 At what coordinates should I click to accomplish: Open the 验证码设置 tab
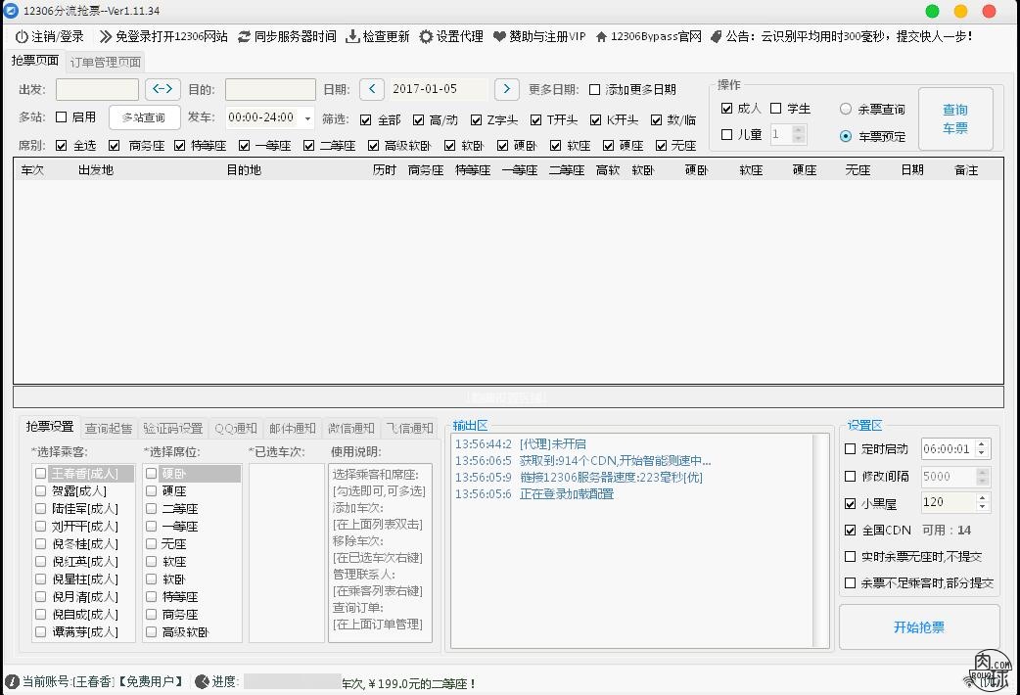tap(172, 428)
